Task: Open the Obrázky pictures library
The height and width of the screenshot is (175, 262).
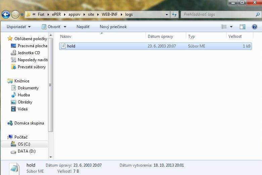Action: pos(25,102)
